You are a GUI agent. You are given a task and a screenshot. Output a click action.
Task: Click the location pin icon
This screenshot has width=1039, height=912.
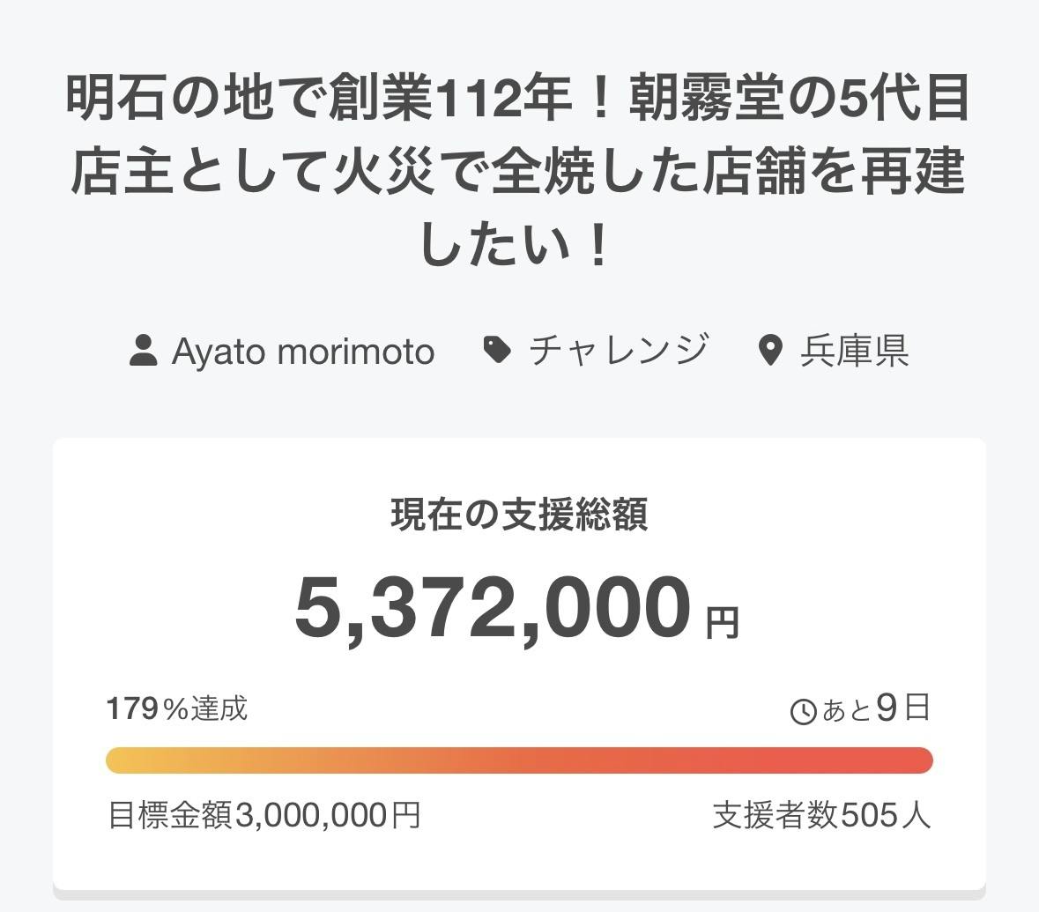click(x=771, y=351)
